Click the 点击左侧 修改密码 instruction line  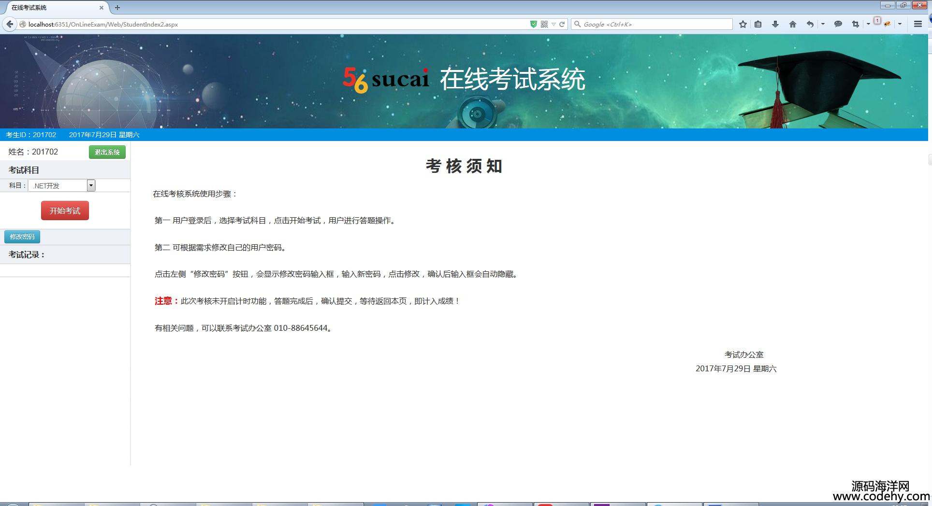coord(337,274)
